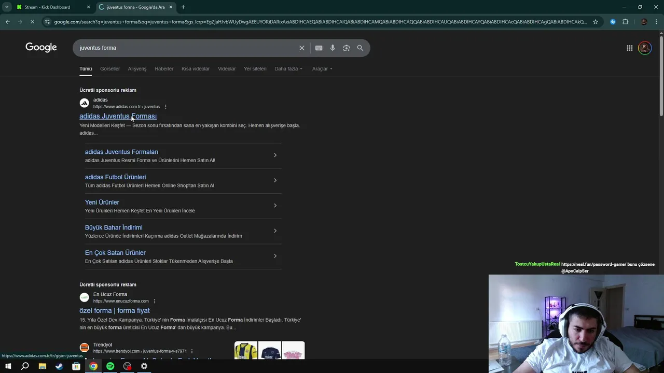Switch to Yer siteleri results

[255, 68]
